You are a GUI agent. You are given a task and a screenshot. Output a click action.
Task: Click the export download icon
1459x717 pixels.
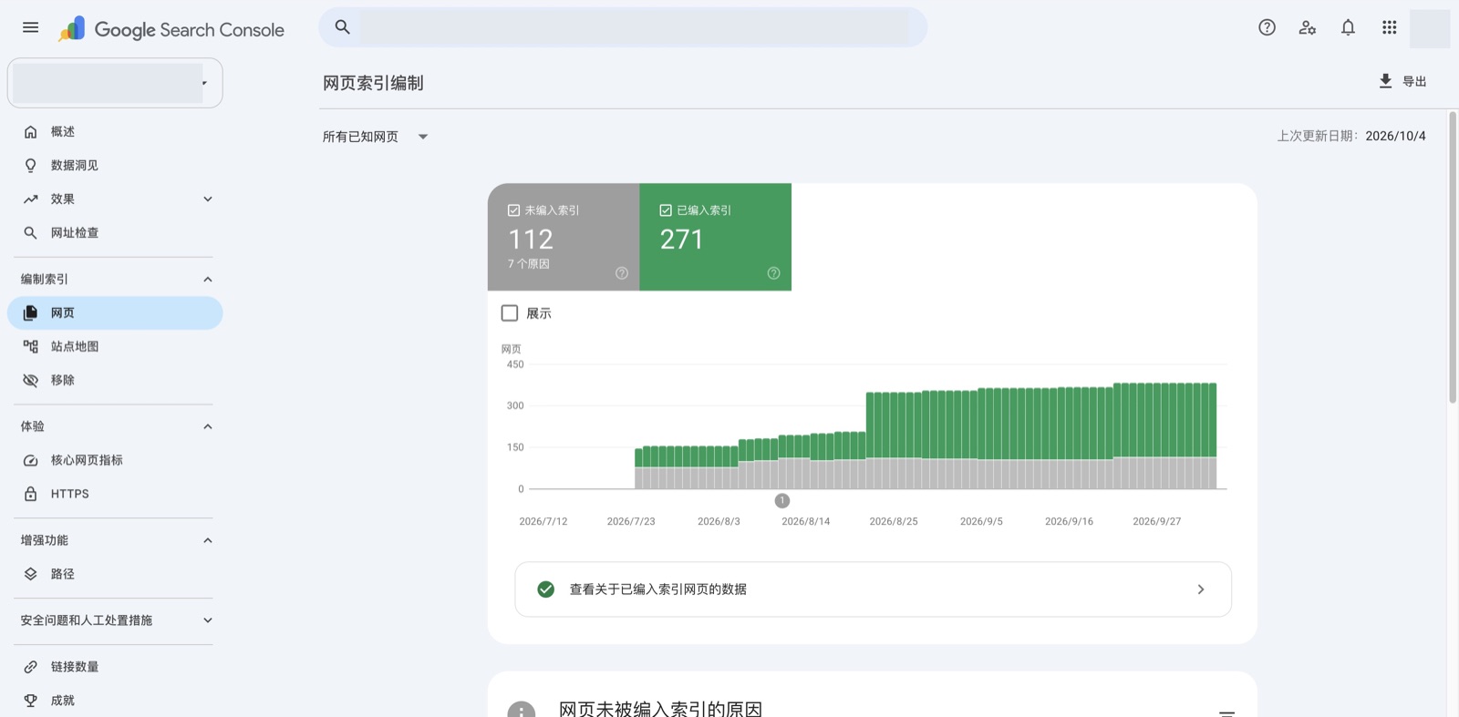coord(1385,81)
